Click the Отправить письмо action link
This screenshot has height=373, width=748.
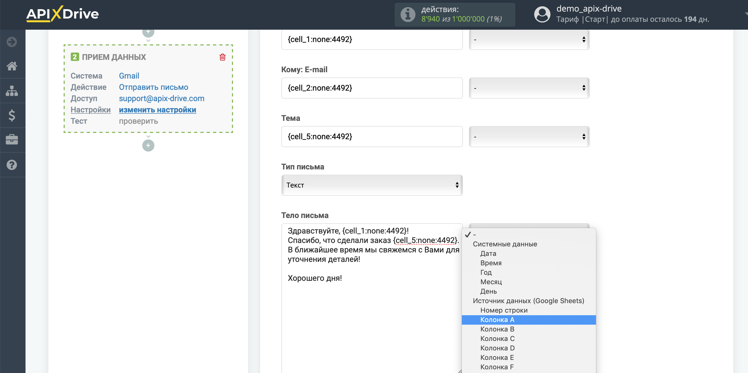[x=153, y=87]
